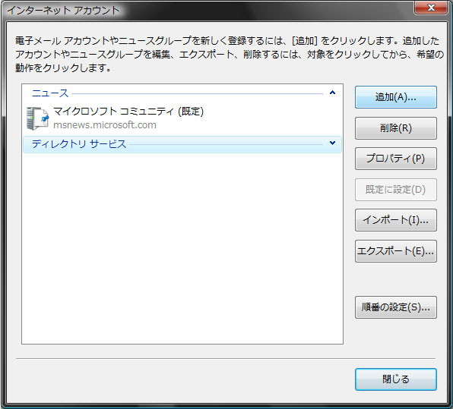
Task: Click the horizontal line beside ニュース header
Action: 197,93
